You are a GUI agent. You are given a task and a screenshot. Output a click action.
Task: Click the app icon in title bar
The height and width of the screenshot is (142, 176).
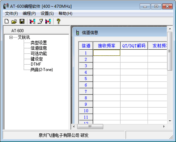[6, 6]
